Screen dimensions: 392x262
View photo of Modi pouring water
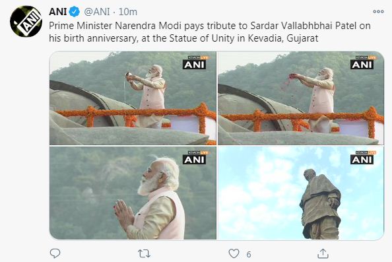[x=133, y=98]
